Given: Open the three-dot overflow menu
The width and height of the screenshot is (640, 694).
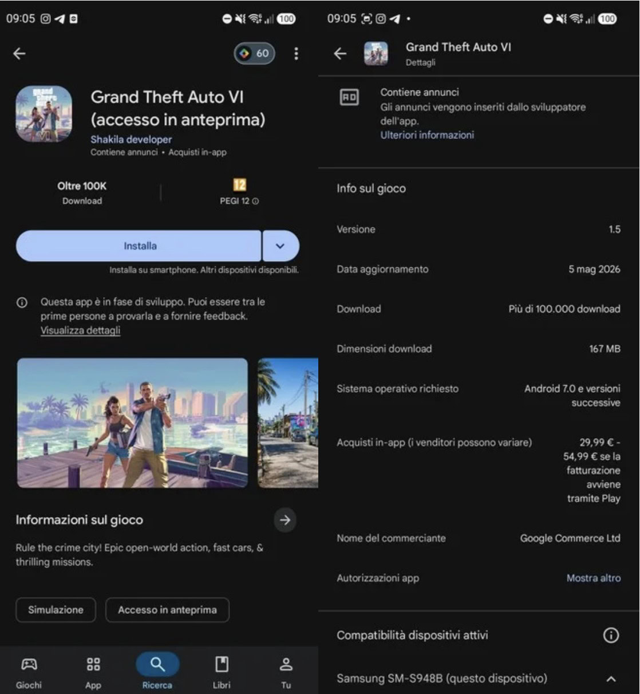Looking at the screenshot, I should click(x=296, y=53).
